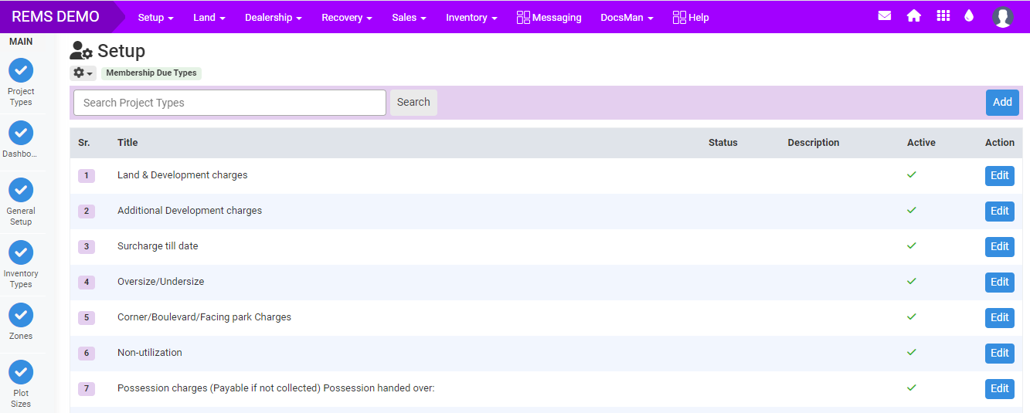
Task: Select Inventory Types sidebar icon
Action: (x=21, y=252)
